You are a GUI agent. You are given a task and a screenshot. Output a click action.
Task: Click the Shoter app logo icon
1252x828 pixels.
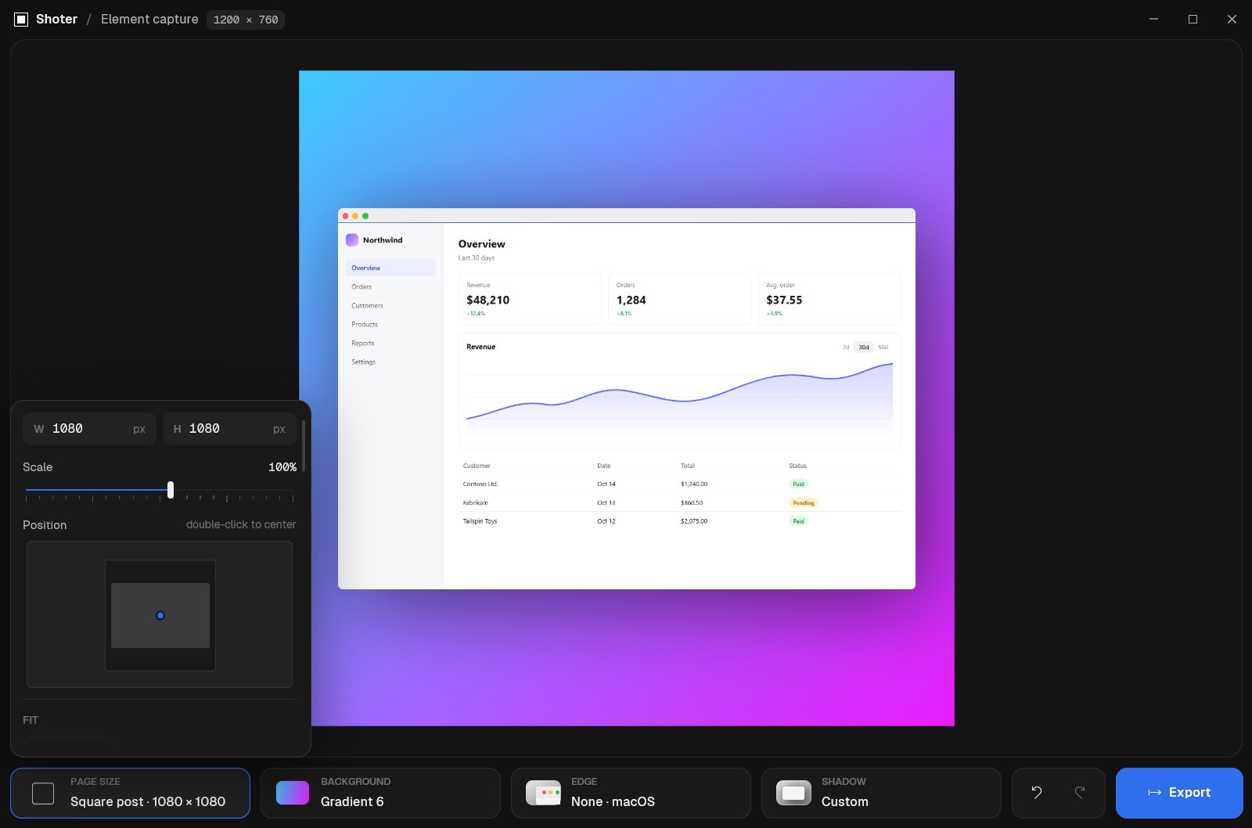pos(21,20)
